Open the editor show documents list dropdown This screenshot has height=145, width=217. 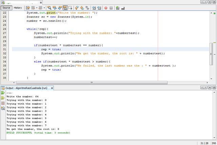(x=210, y=2)
